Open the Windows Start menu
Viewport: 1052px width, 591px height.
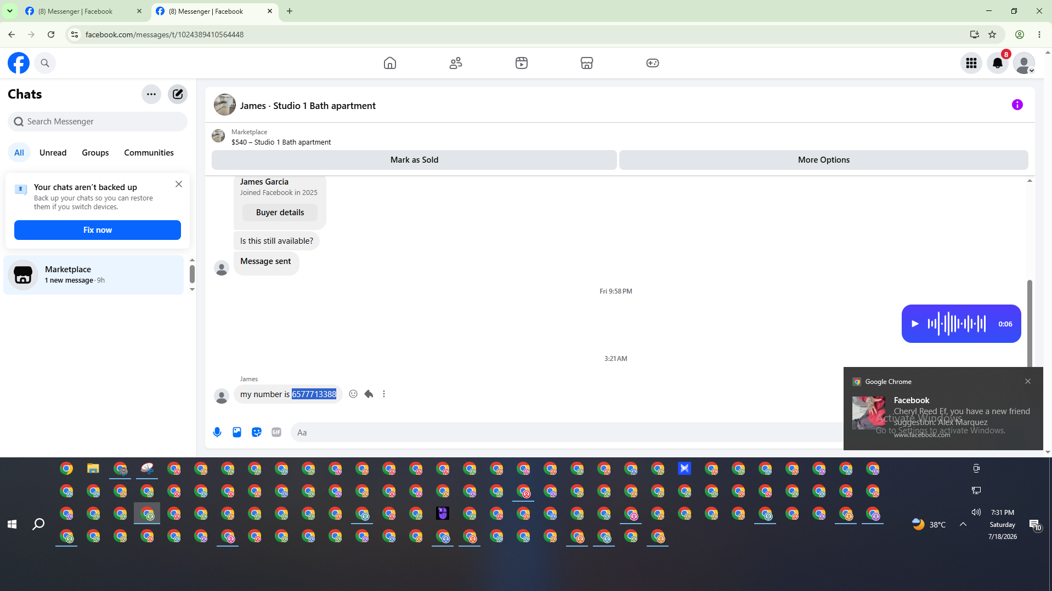pos(12,524)
